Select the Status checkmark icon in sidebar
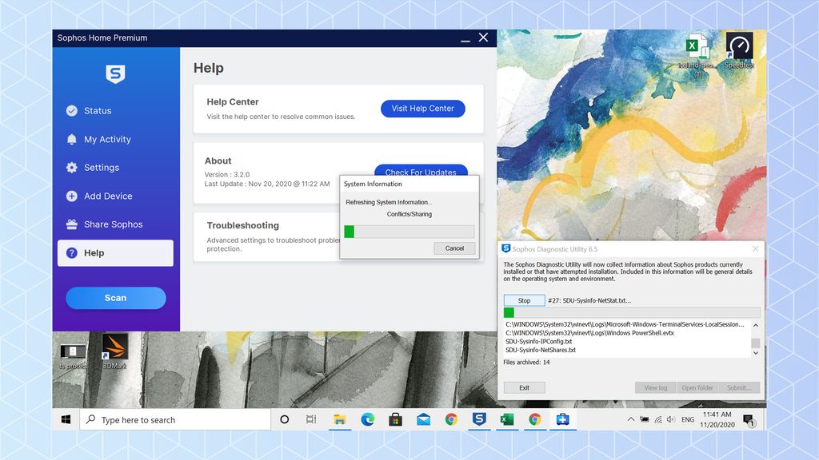The width and height of the screenshot is (819, 460). coord(73,111)
